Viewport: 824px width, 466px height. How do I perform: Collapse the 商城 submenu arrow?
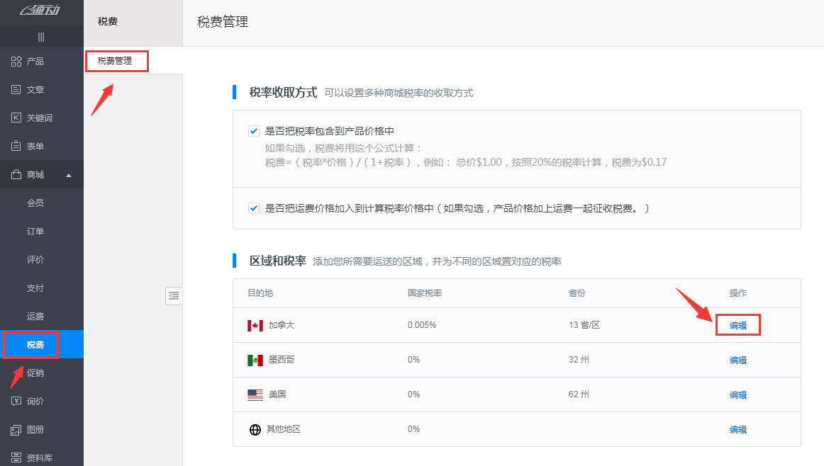click(69, 175)
